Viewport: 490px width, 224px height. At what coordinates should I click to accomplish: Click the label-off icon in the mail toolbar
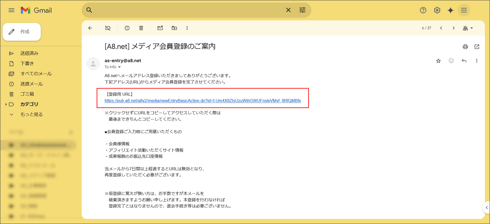click(108, 28)
